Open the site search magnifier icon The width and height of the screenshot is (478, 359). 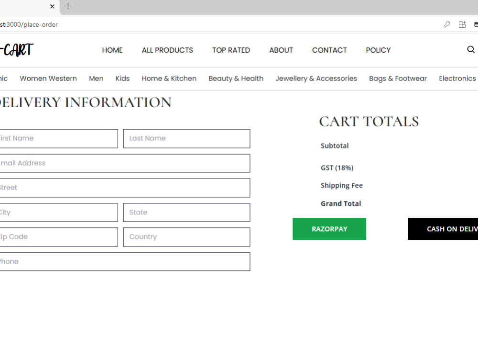[x=471, y=49]
